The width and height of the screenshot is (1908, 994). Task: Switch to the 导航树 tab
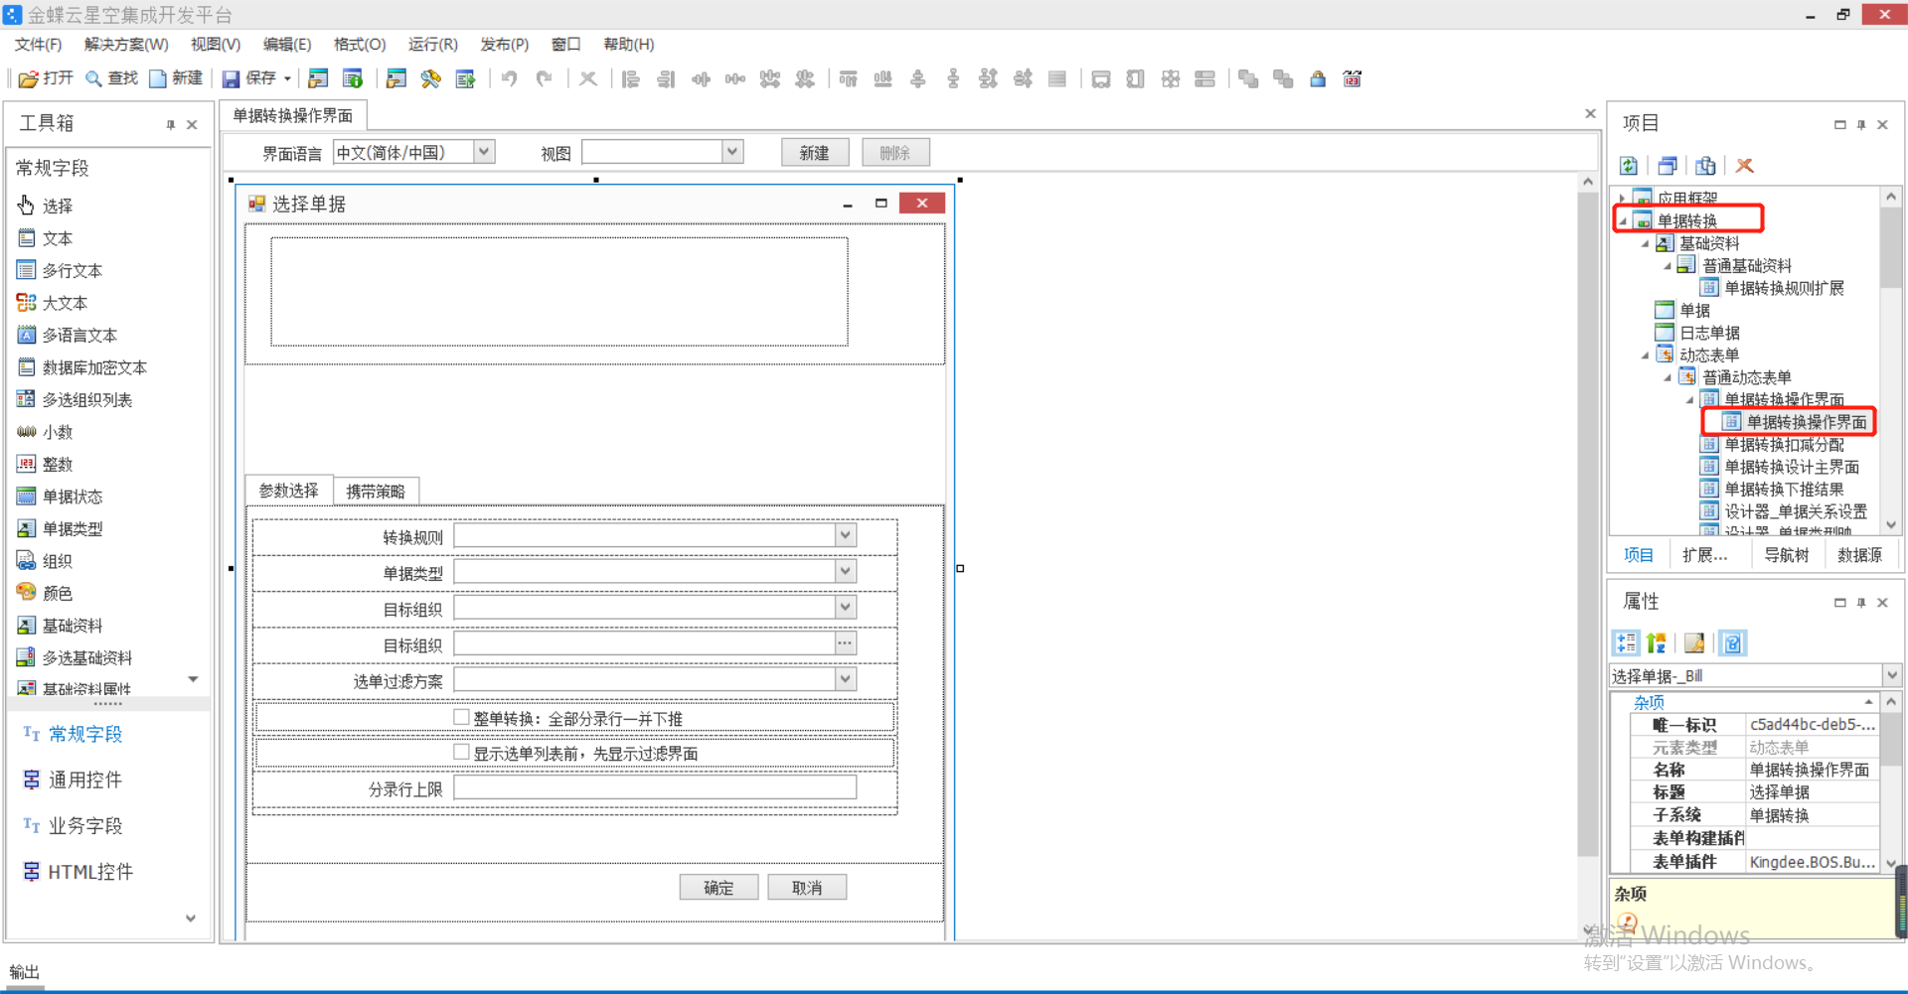click(1786, 555)
